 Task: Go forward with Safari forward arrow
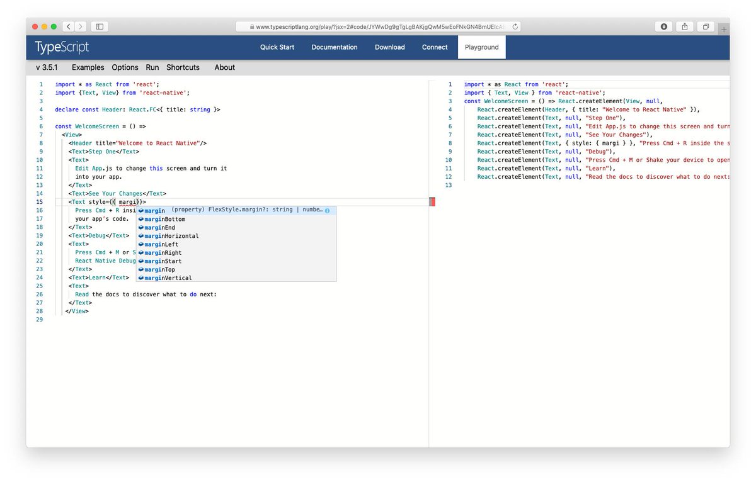click(81, 26)
